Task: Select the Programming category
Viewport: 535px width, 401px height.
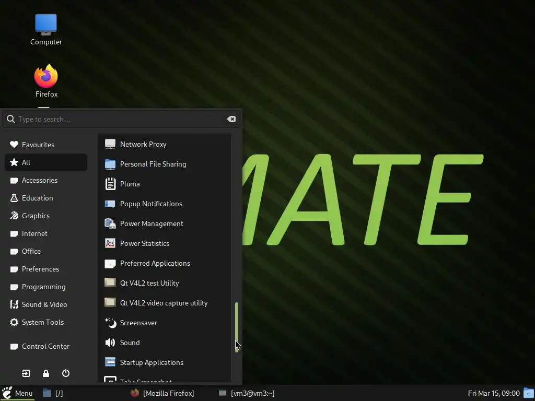Action: pos(46,287)
